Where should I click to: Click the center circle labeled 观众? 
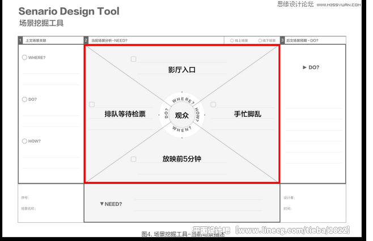click(182, 115)
